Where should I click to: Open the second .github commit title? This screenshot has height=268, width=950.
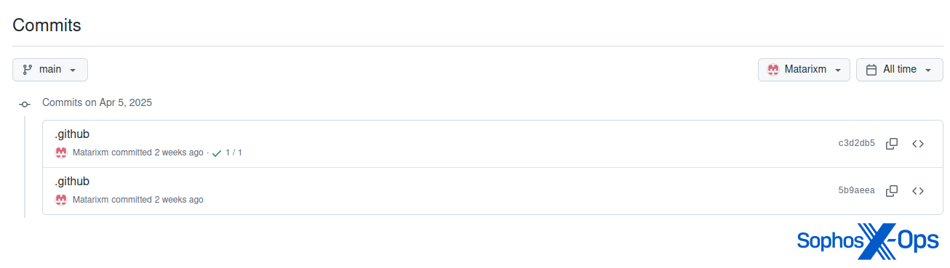click(72, 181)
